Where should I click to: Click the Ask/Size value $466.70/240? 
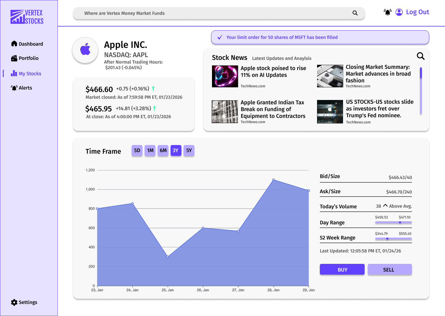coord(399,192)
